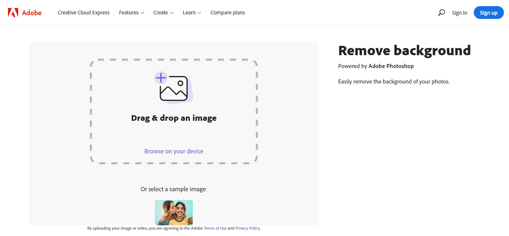Viewport: 509px width, 236px height.
Task: Open the search magnifier icon
Action: coord(442,13)
